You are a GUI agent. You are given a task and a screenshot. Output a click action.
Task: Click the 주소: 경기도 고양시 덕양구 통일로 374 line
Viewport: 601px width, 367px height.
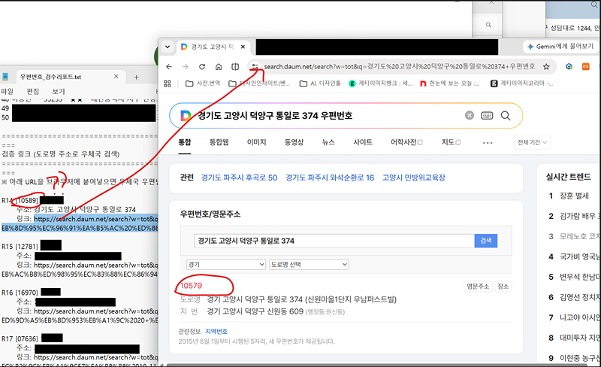coord(76,210)
